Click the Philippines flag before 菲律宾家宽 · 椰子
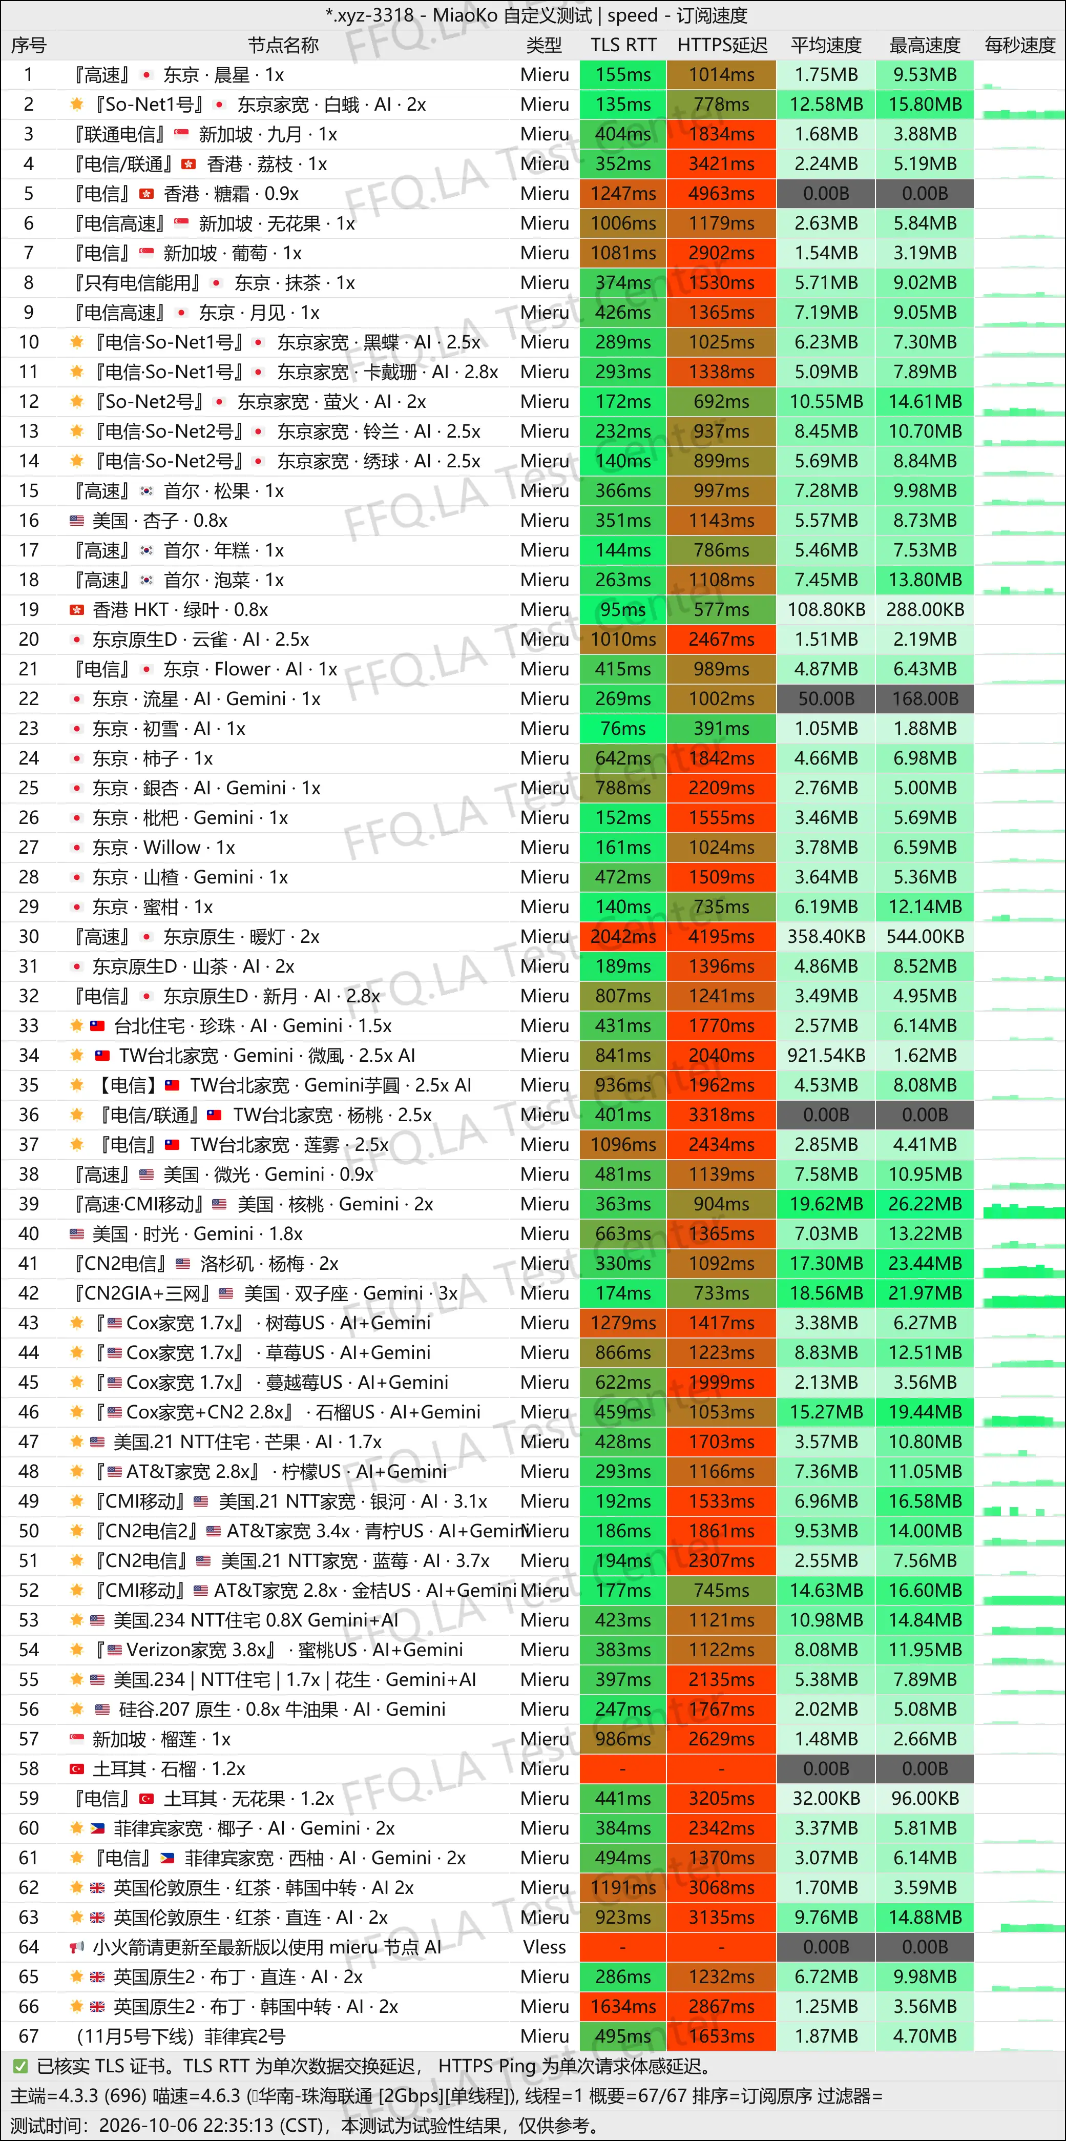Image resolution: width=1066 pixels, height=2141 pixels. (98, 1828)
